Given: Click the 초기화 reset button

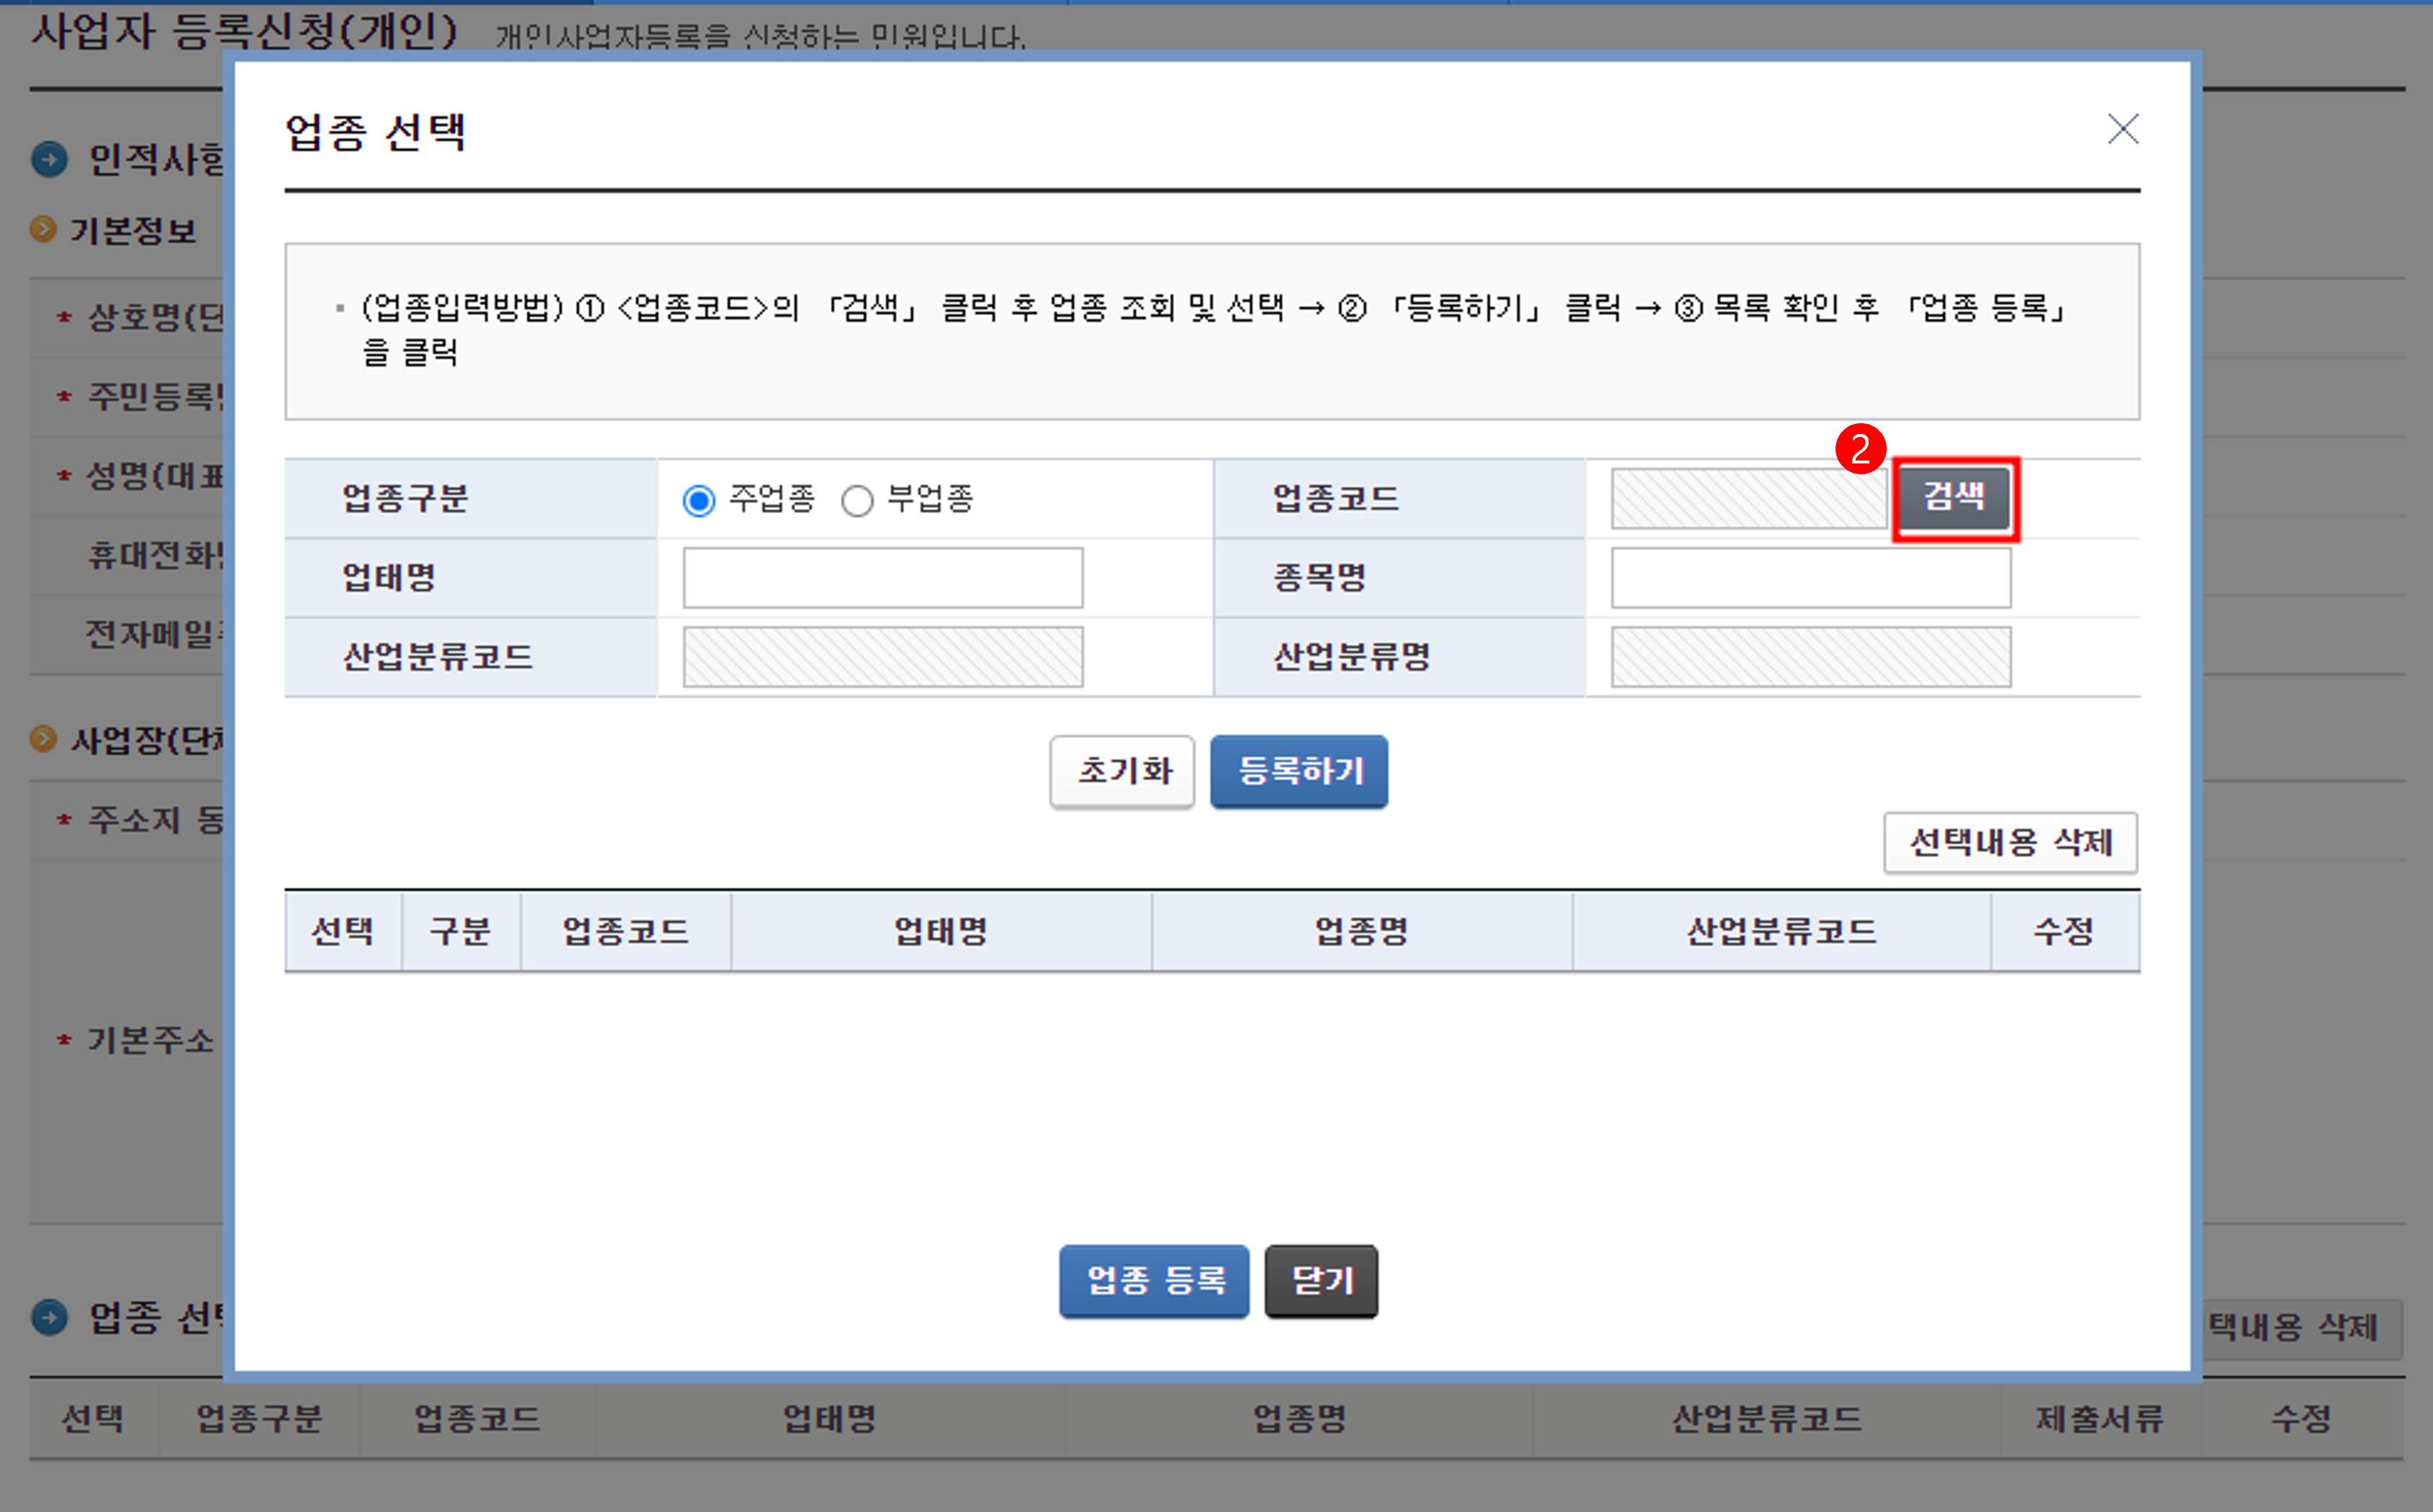Looking at the screenshot, I should point(1122,771).
